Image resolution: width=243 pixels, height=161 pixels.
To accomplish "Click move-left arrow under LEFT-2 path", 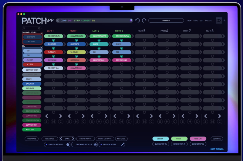I will point(92,116).
